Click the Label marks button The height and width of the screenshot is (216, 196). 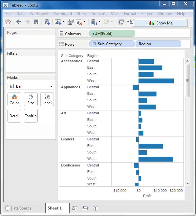[47, 99]
